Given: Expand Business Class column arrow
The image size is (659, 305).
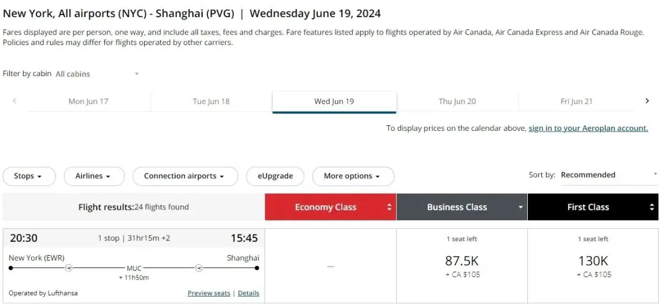Looking at the screenshot, I should point(520,207).
